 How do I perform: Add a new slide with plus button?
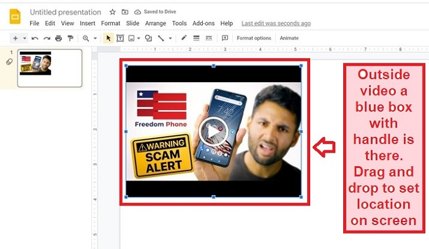click(x=15, y=39)
